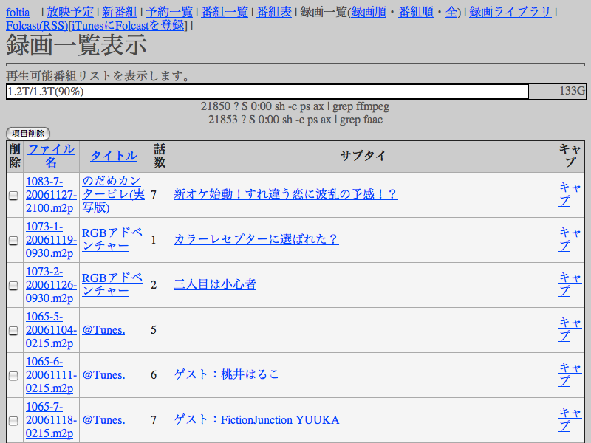Sort the list by ファイル名 column header
This screenshot has width=591, height=443.
(x=50, y=156)
